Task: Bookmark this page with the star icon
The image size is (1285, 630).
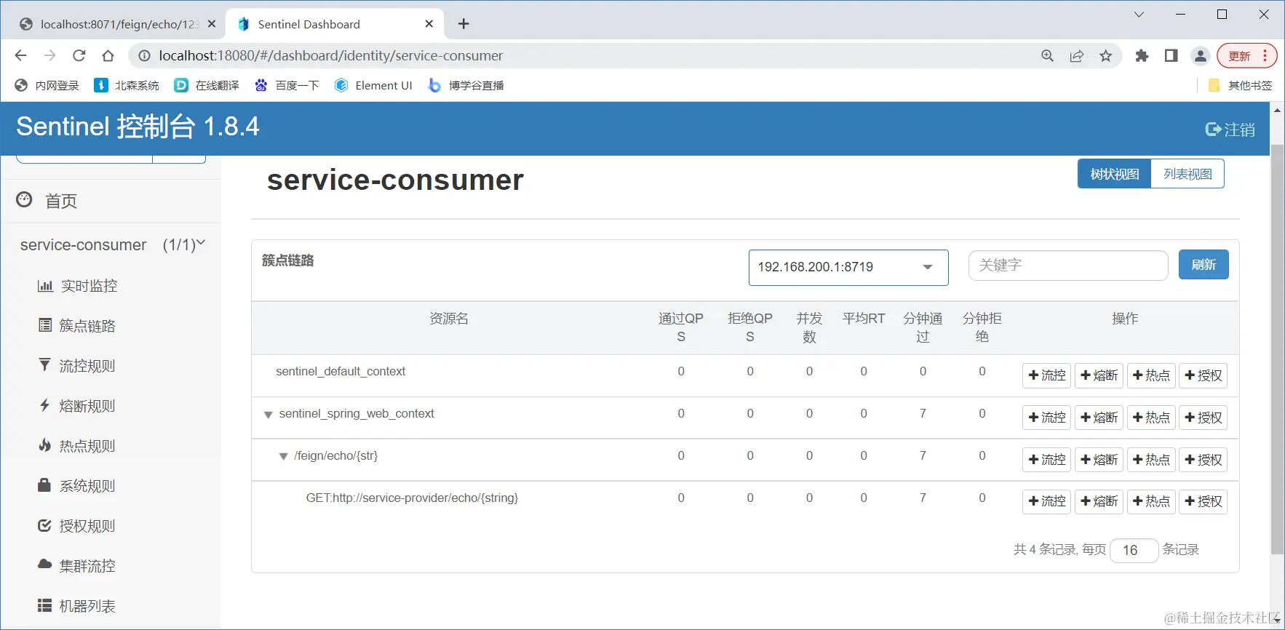Action: point(1105,56)
